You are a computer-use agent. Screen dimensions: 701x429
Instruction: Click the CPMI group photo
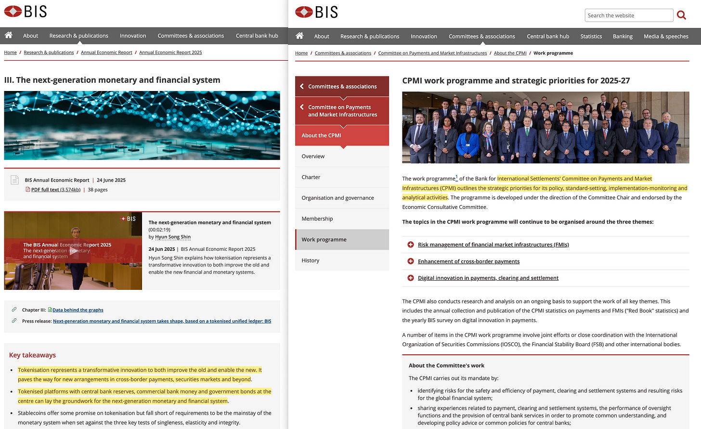coord(545,128)
